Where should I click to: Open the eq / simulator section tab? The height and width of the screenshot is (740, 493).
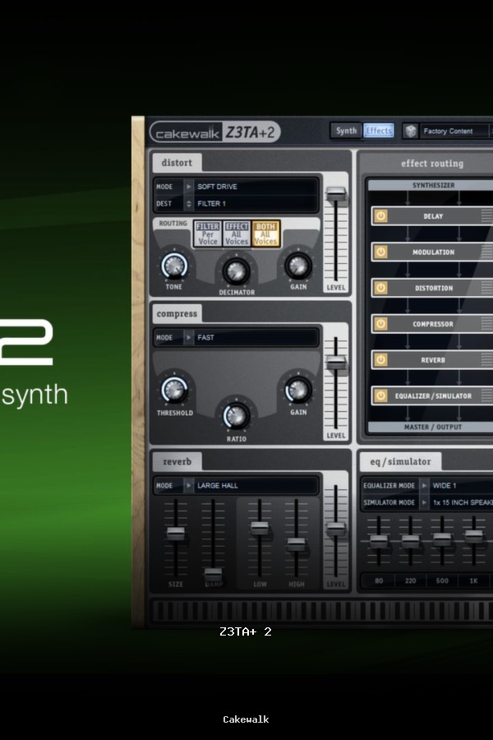click(x=400, y=461)
